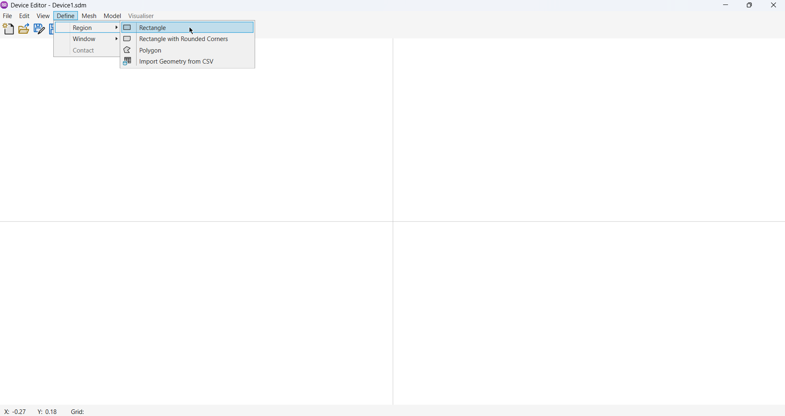The height and width of the screenshot is (416, 785).
Task: Open the File menu
Action: 8,16
